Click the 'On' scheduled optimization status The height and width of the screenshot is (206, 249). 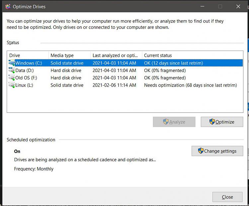tap(17, 151)
